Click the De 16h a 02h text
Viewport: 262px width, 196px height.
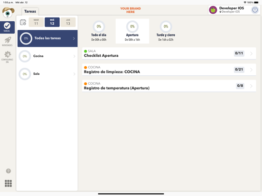pyautogui.click(x=166, y=40)
